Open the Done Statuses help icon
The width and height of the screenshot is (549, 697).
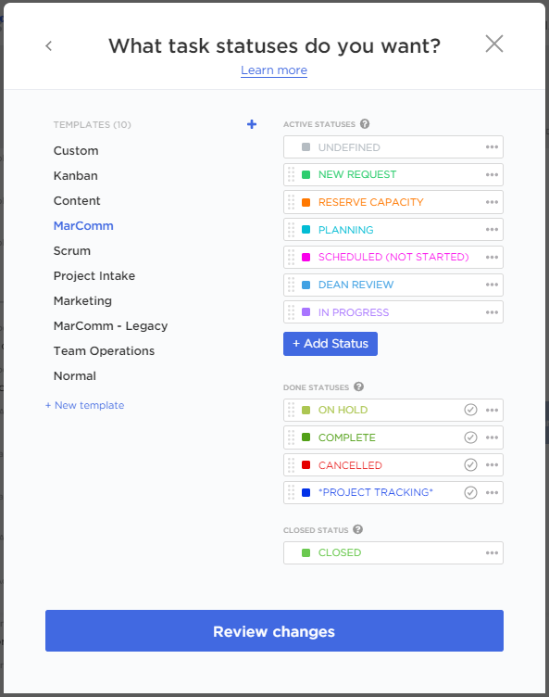tap(359, 387)
